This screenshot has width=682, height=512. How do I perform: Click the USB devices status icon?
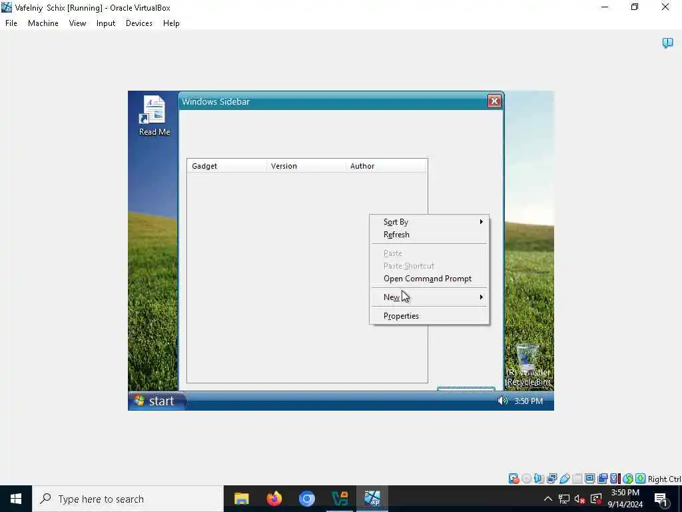click(565, 479)
